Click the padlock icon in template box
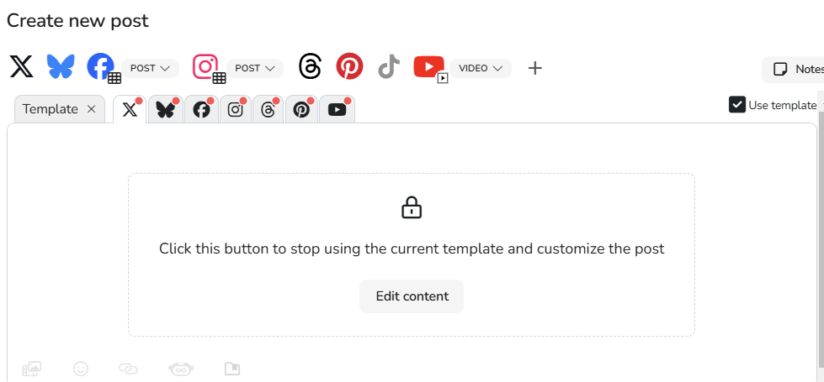824x382 pixels. (x=412, y=207)
